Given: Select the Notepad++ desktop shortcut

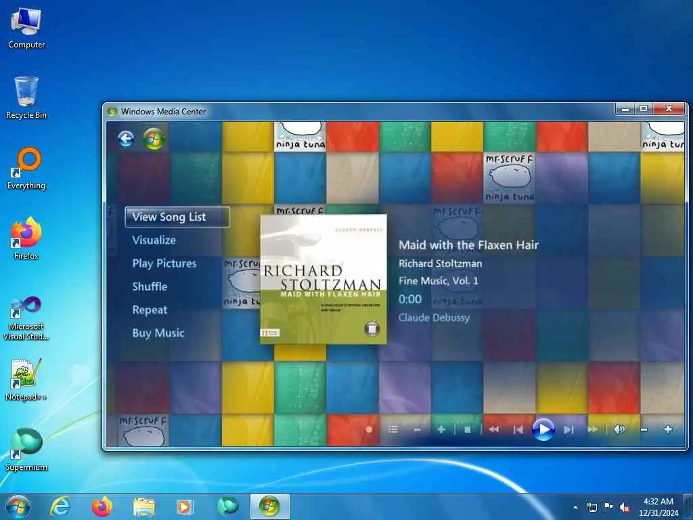Looking at the screenshot, I should tap(26, 379).
